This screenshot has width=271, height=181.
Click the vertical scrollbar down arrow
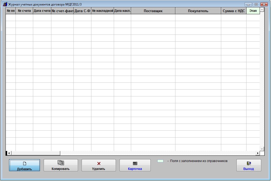(x=262, y=149)
